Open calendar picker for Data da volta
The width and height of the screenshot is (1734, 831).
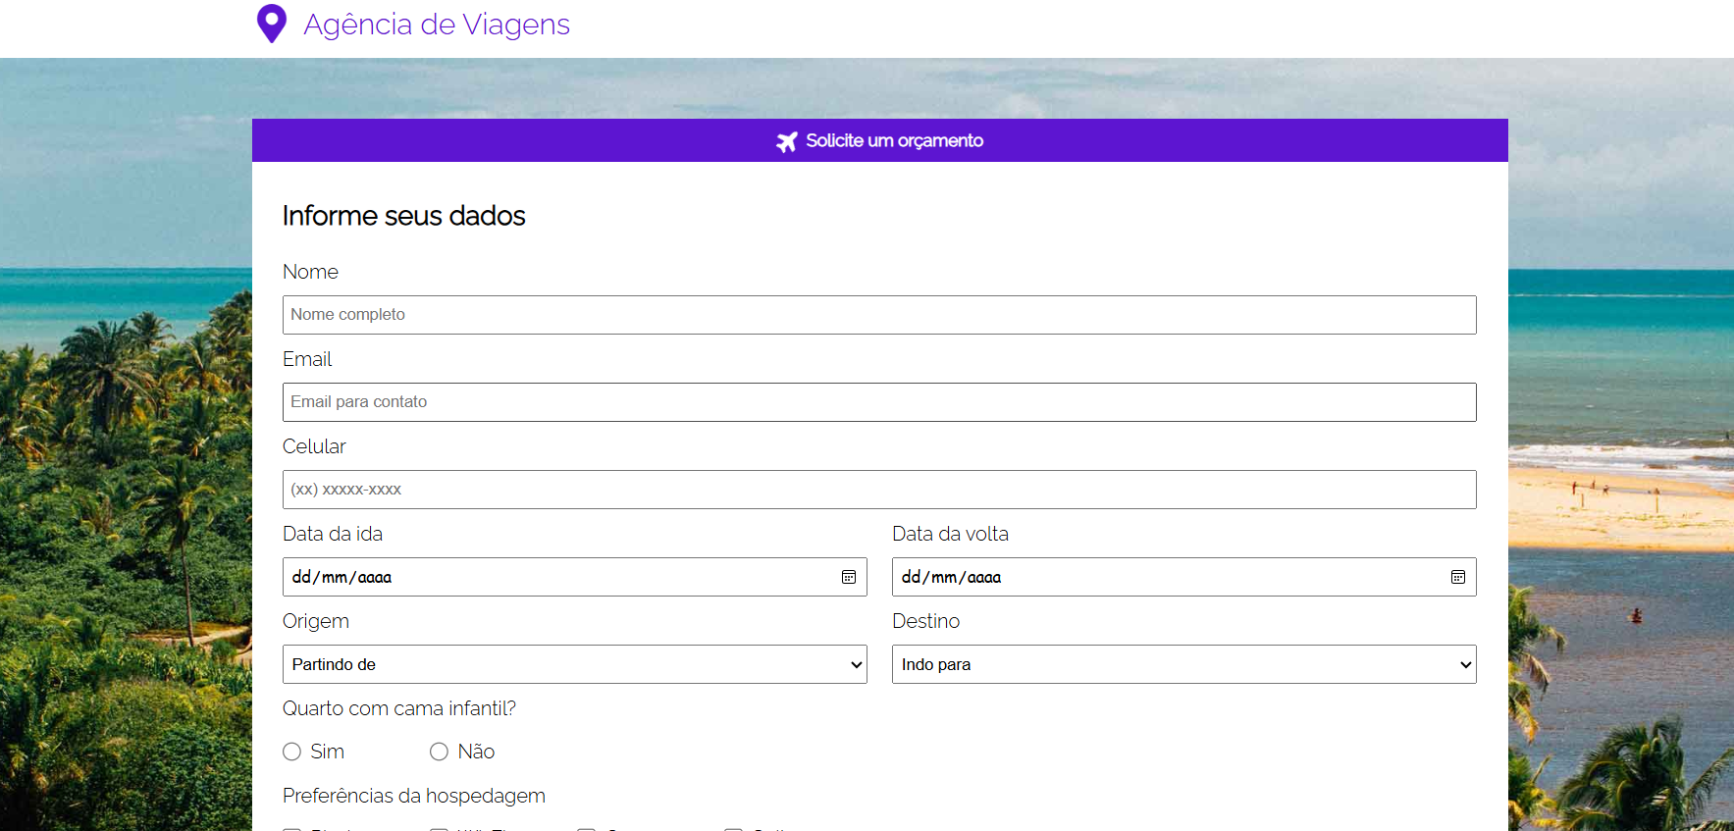[1458, 577]
